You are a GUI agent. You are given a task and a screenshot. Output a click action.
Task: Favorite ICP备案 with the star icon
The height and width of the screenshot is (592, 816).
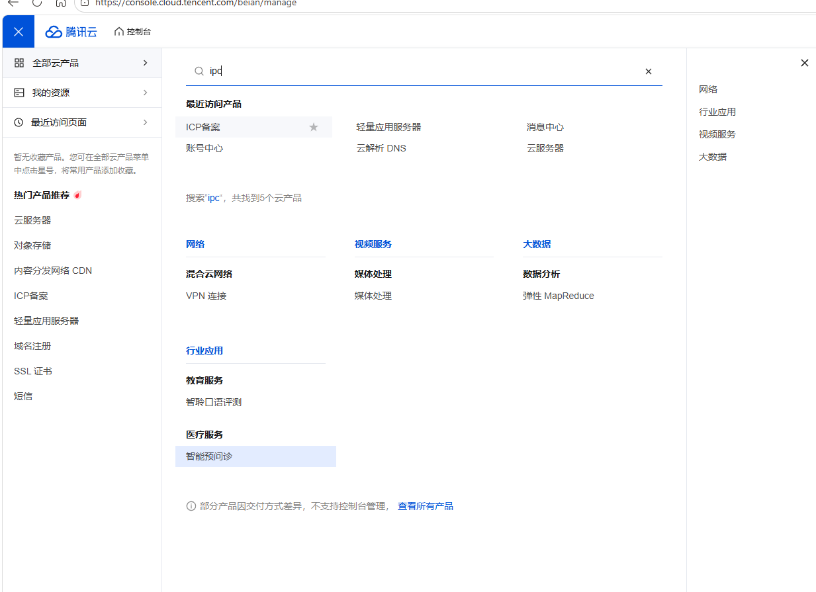click(x=314, y=127)
